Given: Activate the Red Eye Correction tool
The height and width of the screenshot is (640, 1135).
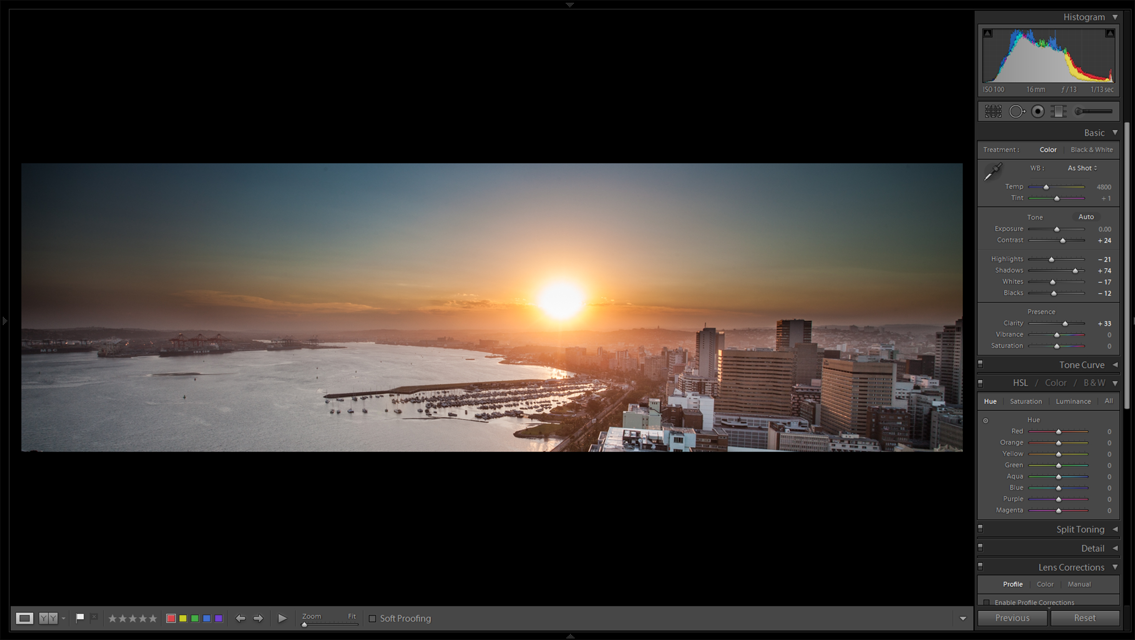Looking at the screenshot, I should (1038, 111).
